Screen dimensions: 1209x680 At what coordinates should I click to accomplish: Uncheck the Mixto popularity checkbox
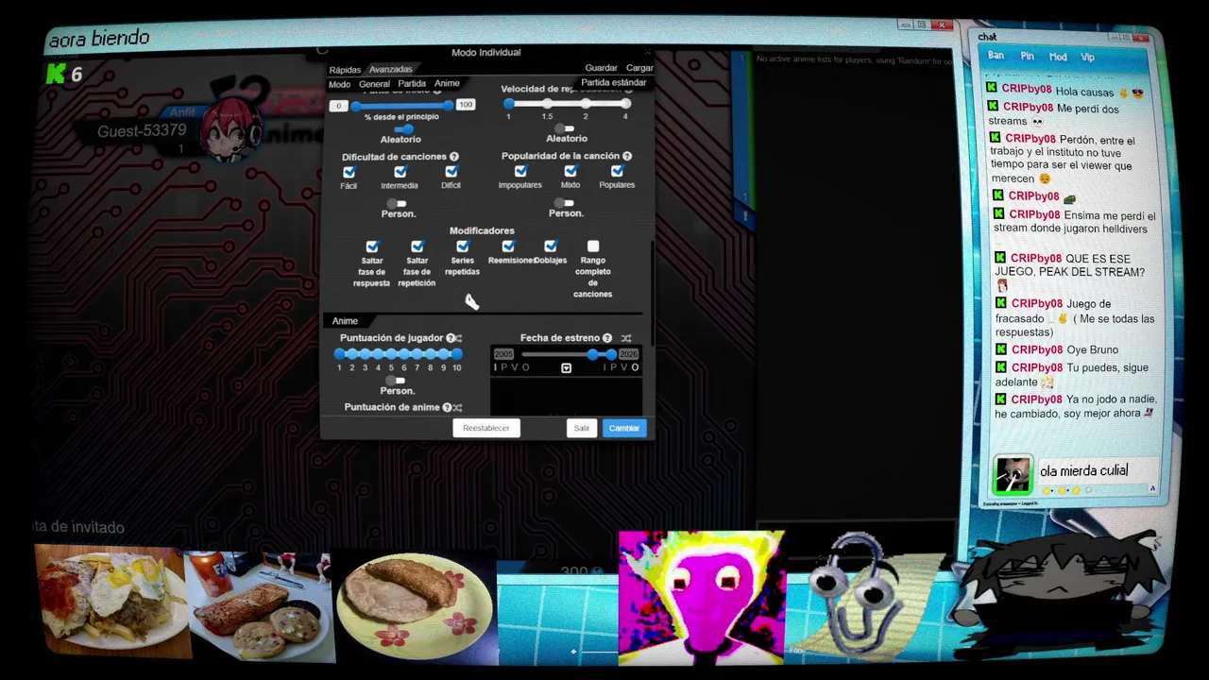click(x=570, y=171)
